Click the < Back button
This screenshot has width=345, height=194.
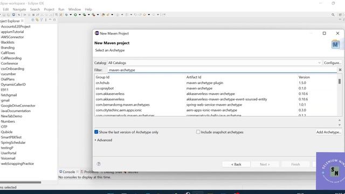coord(236,164)
